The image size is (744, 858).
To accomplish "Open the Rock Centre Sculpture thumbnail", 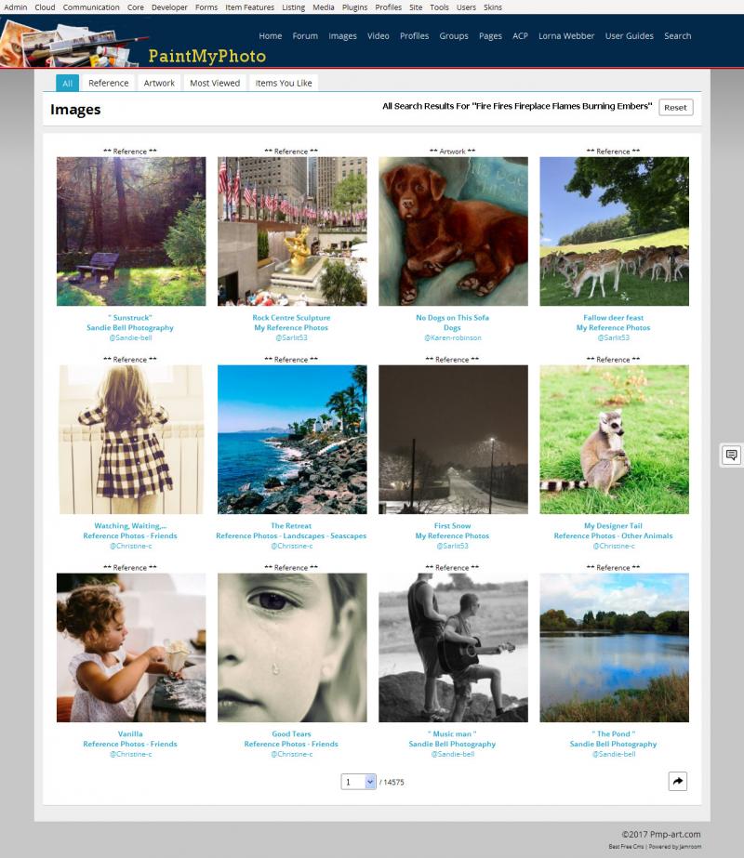I will click(292, 231).
